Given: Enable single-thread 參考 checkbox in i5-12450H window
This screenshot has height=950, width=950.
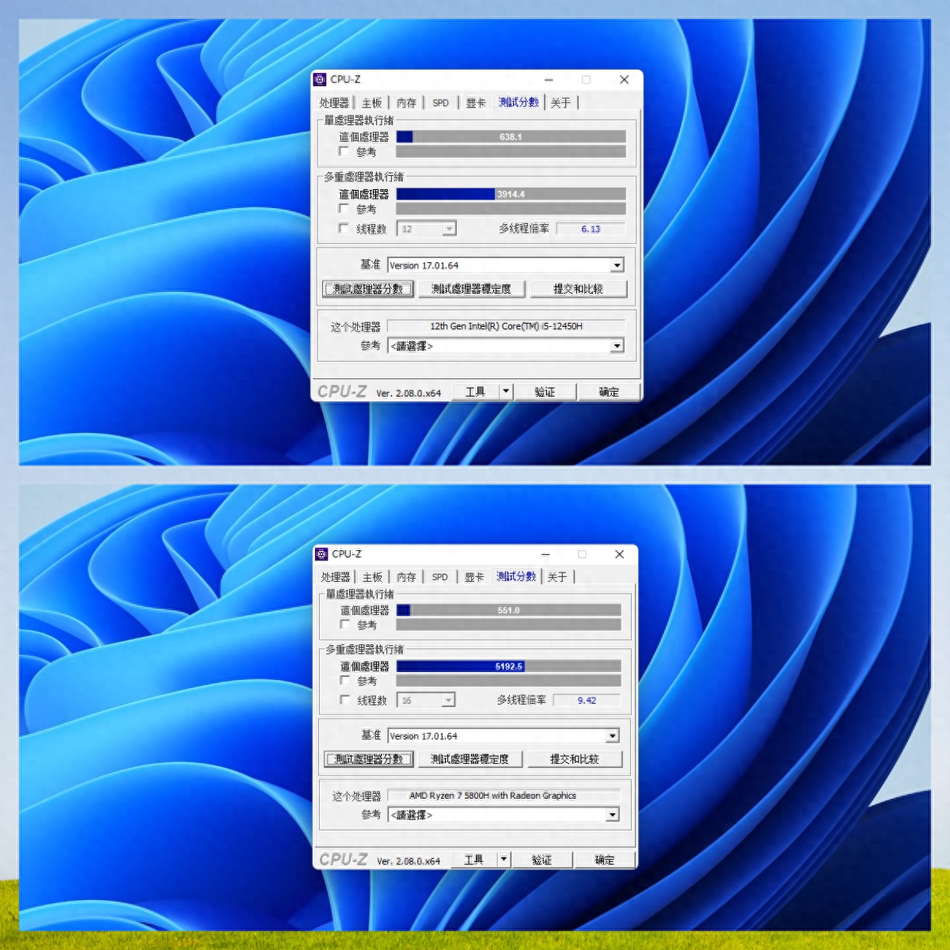Looking at the screenshot, I should pos(344,151).
